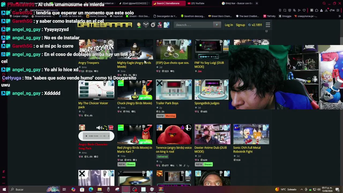This screenshot has width=343, height=193.
Task: Switch to the Shinji Ikar search tab
Action: click(237, 3)
